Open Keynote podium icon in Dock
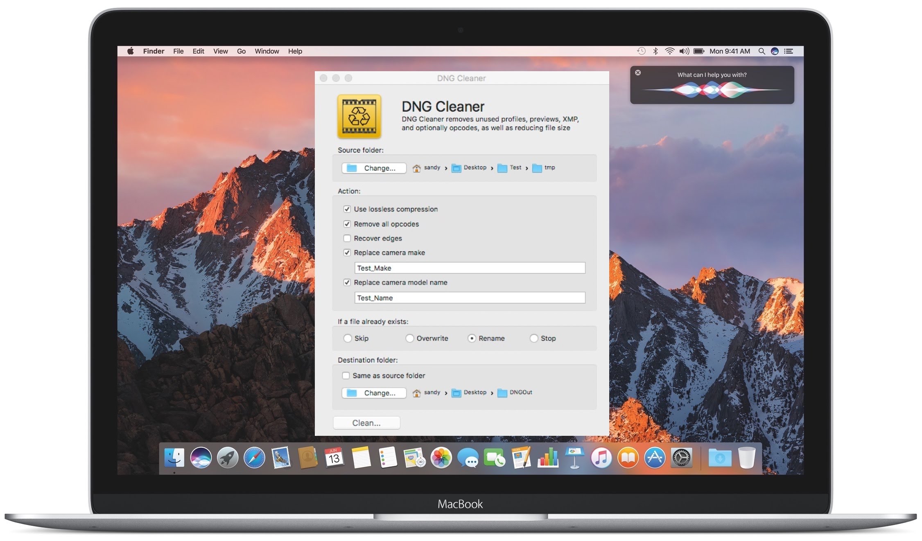The image size is (922, 541). pos(575,458)
